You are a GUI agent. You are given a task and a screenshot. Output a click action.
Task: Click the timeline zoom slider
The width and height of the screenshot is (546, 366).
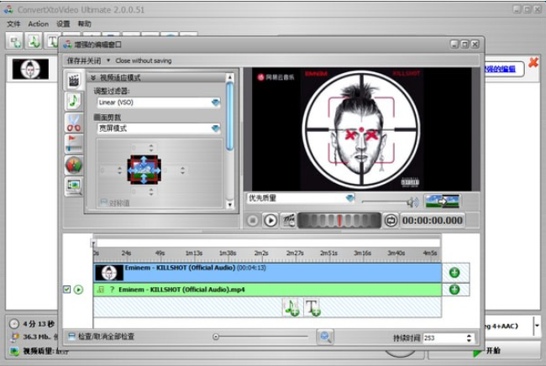[x=260, y=337]
